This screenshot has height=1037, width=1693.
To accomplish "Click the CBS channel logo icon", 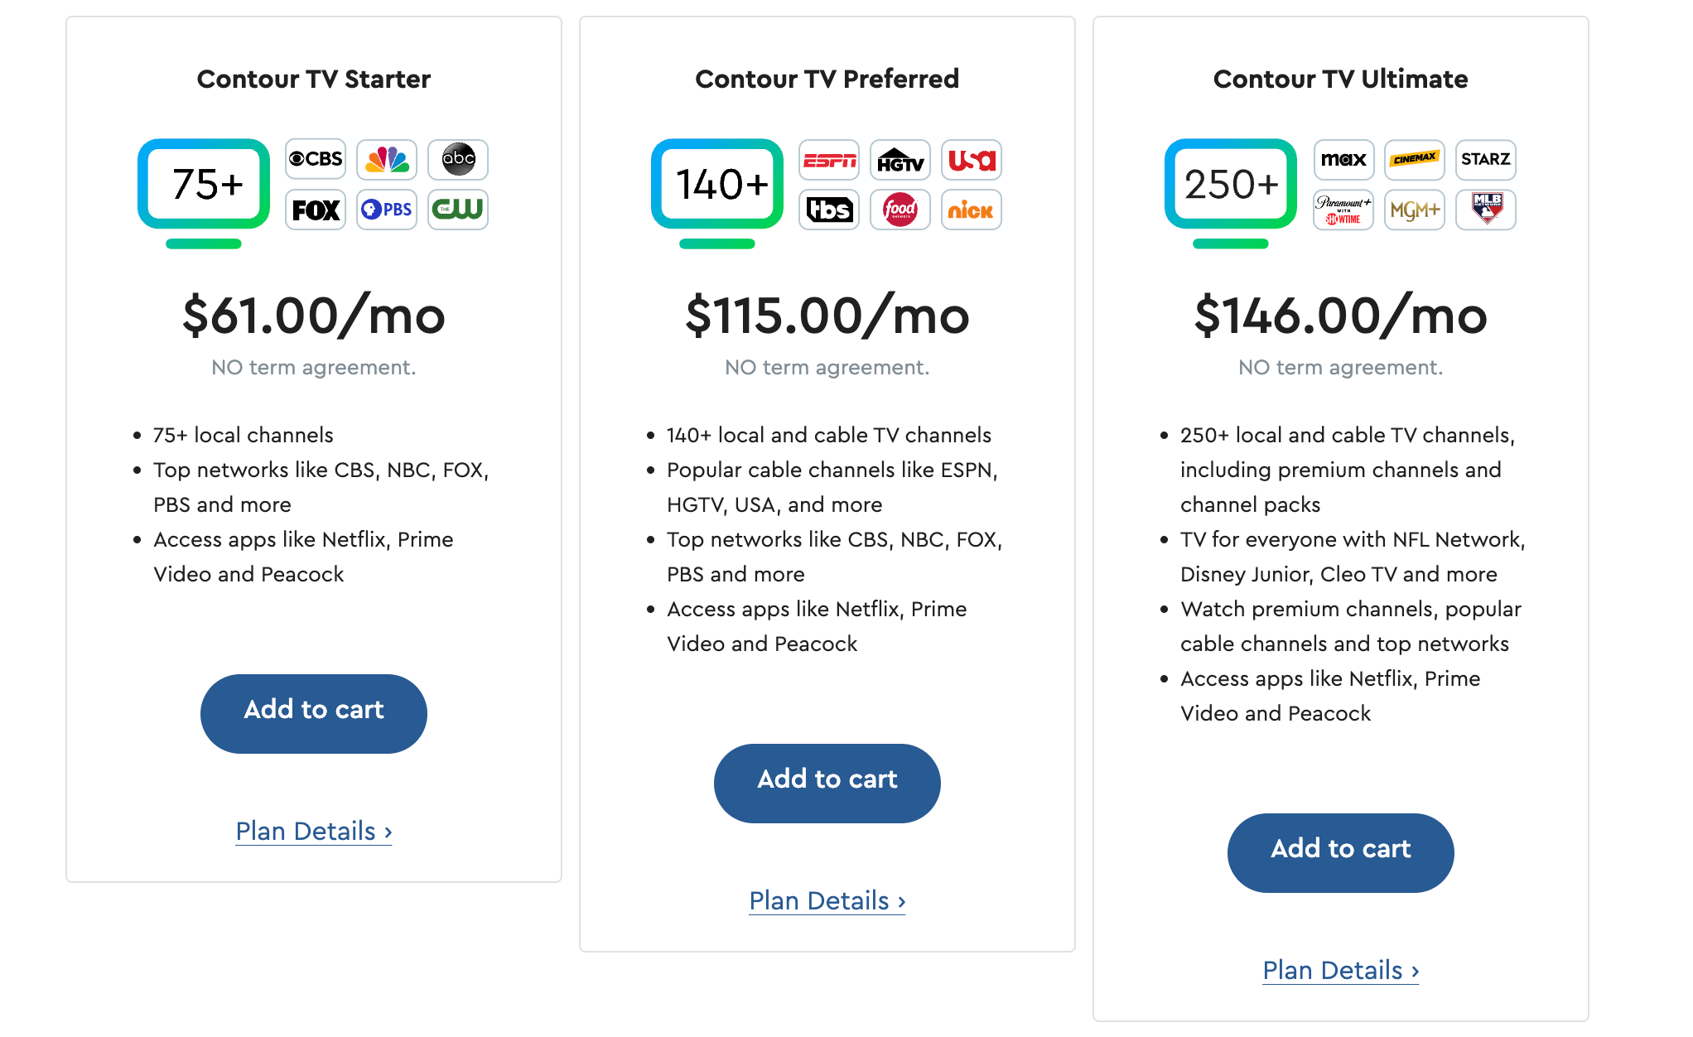I will (x=316, y=159).
